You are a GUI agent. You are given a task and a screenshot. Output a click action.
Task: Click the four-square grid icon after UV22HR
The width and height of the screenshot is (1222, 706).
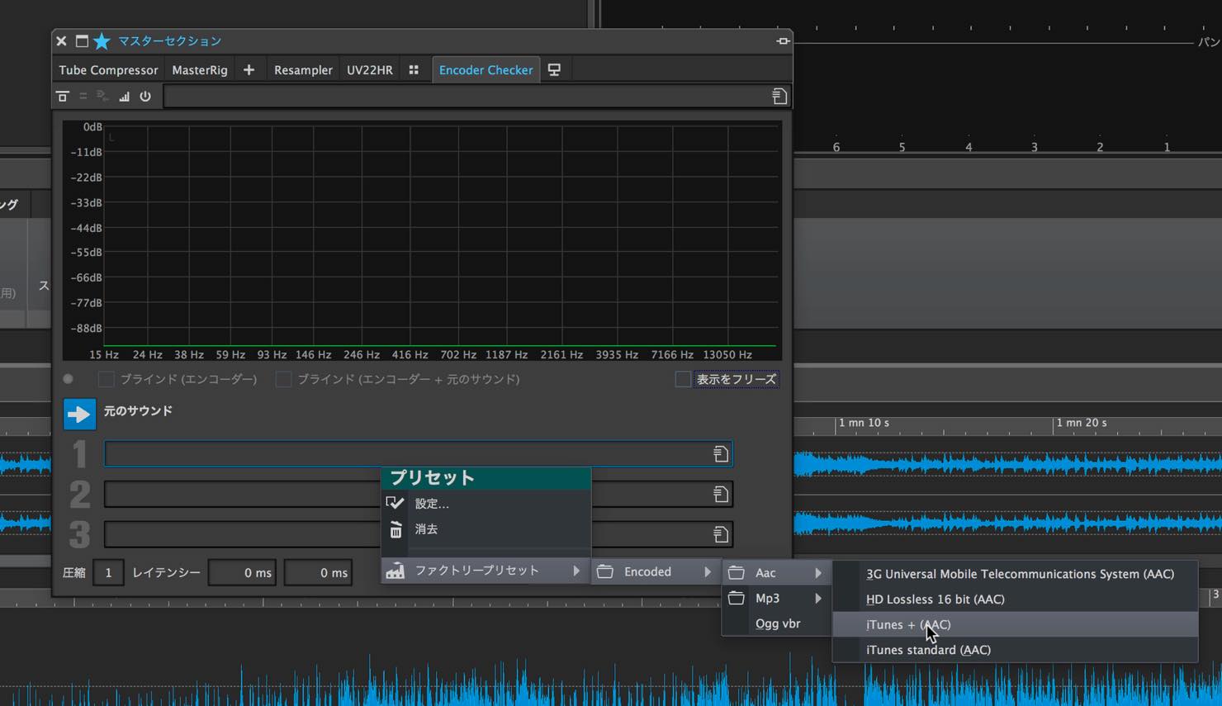414,70
